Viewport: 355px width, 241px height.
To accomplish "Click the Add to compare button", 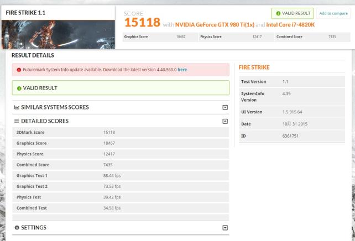I will click(333, 13).
